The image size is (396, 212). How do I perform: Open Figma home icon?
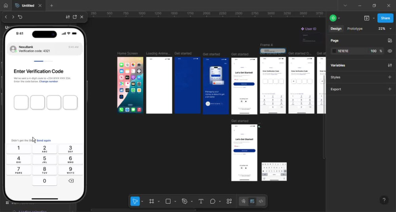click(6, 5)
